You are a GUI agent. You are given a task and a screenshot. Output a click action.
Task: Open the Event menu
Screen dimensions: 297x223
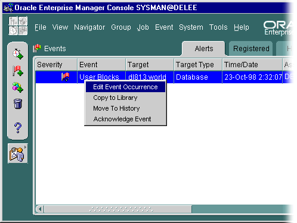(x=164, y=27)
